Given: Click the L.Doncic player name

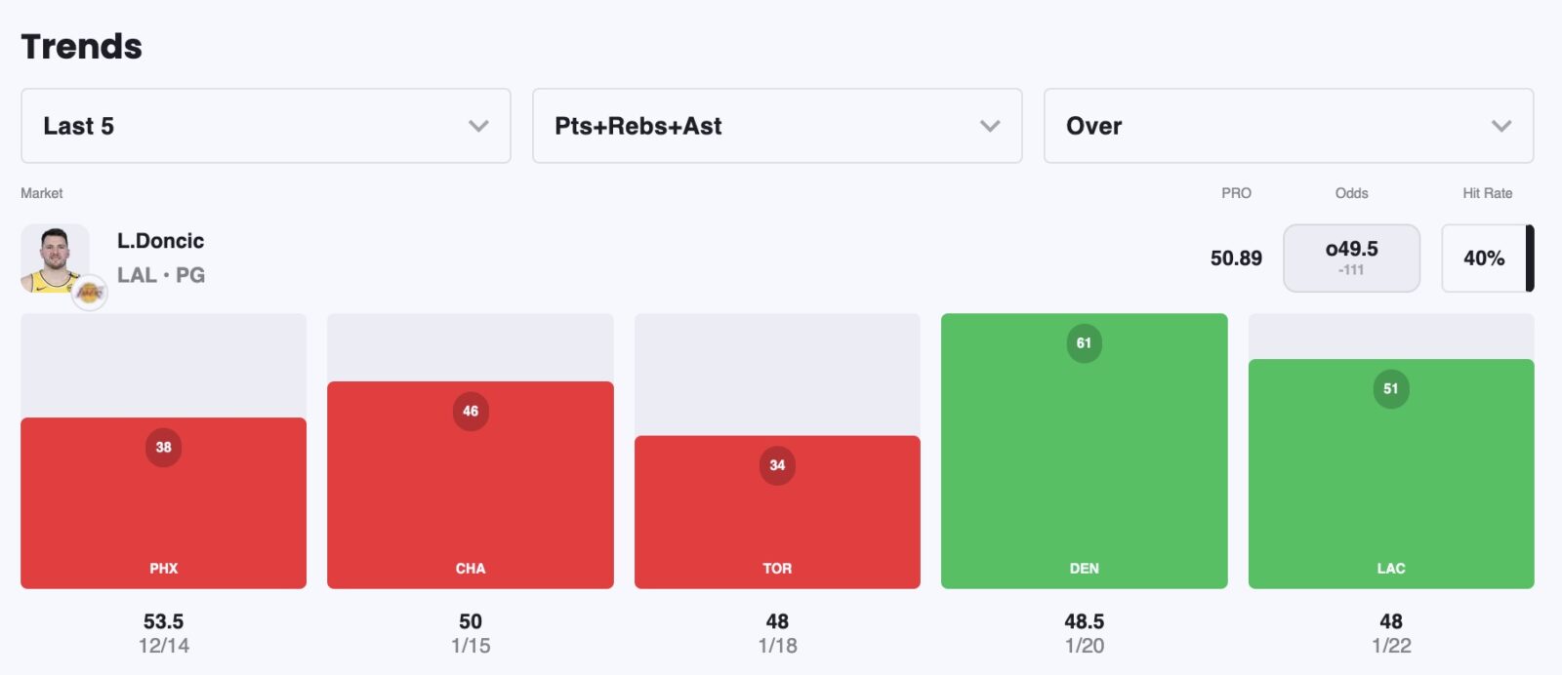Looking at the screenshot, I should (161, 241).
